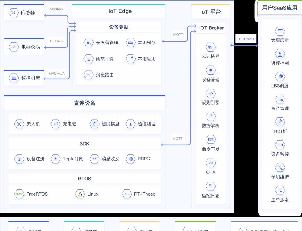Click the FreeRTOS logo icon

point(19,194)
